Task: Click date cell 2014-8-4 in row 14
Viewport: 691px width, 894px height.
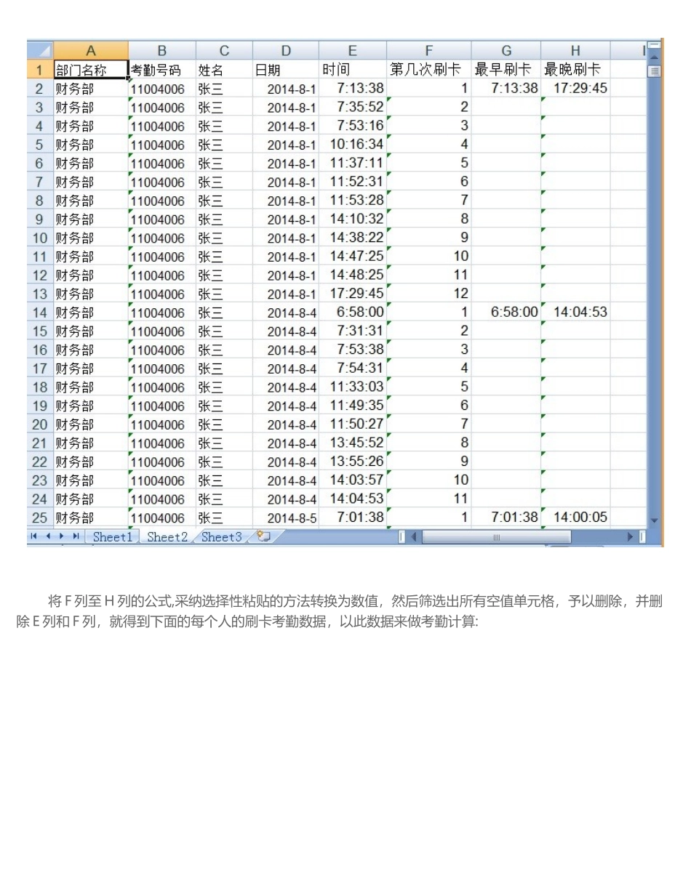Action: pos(286,313)
